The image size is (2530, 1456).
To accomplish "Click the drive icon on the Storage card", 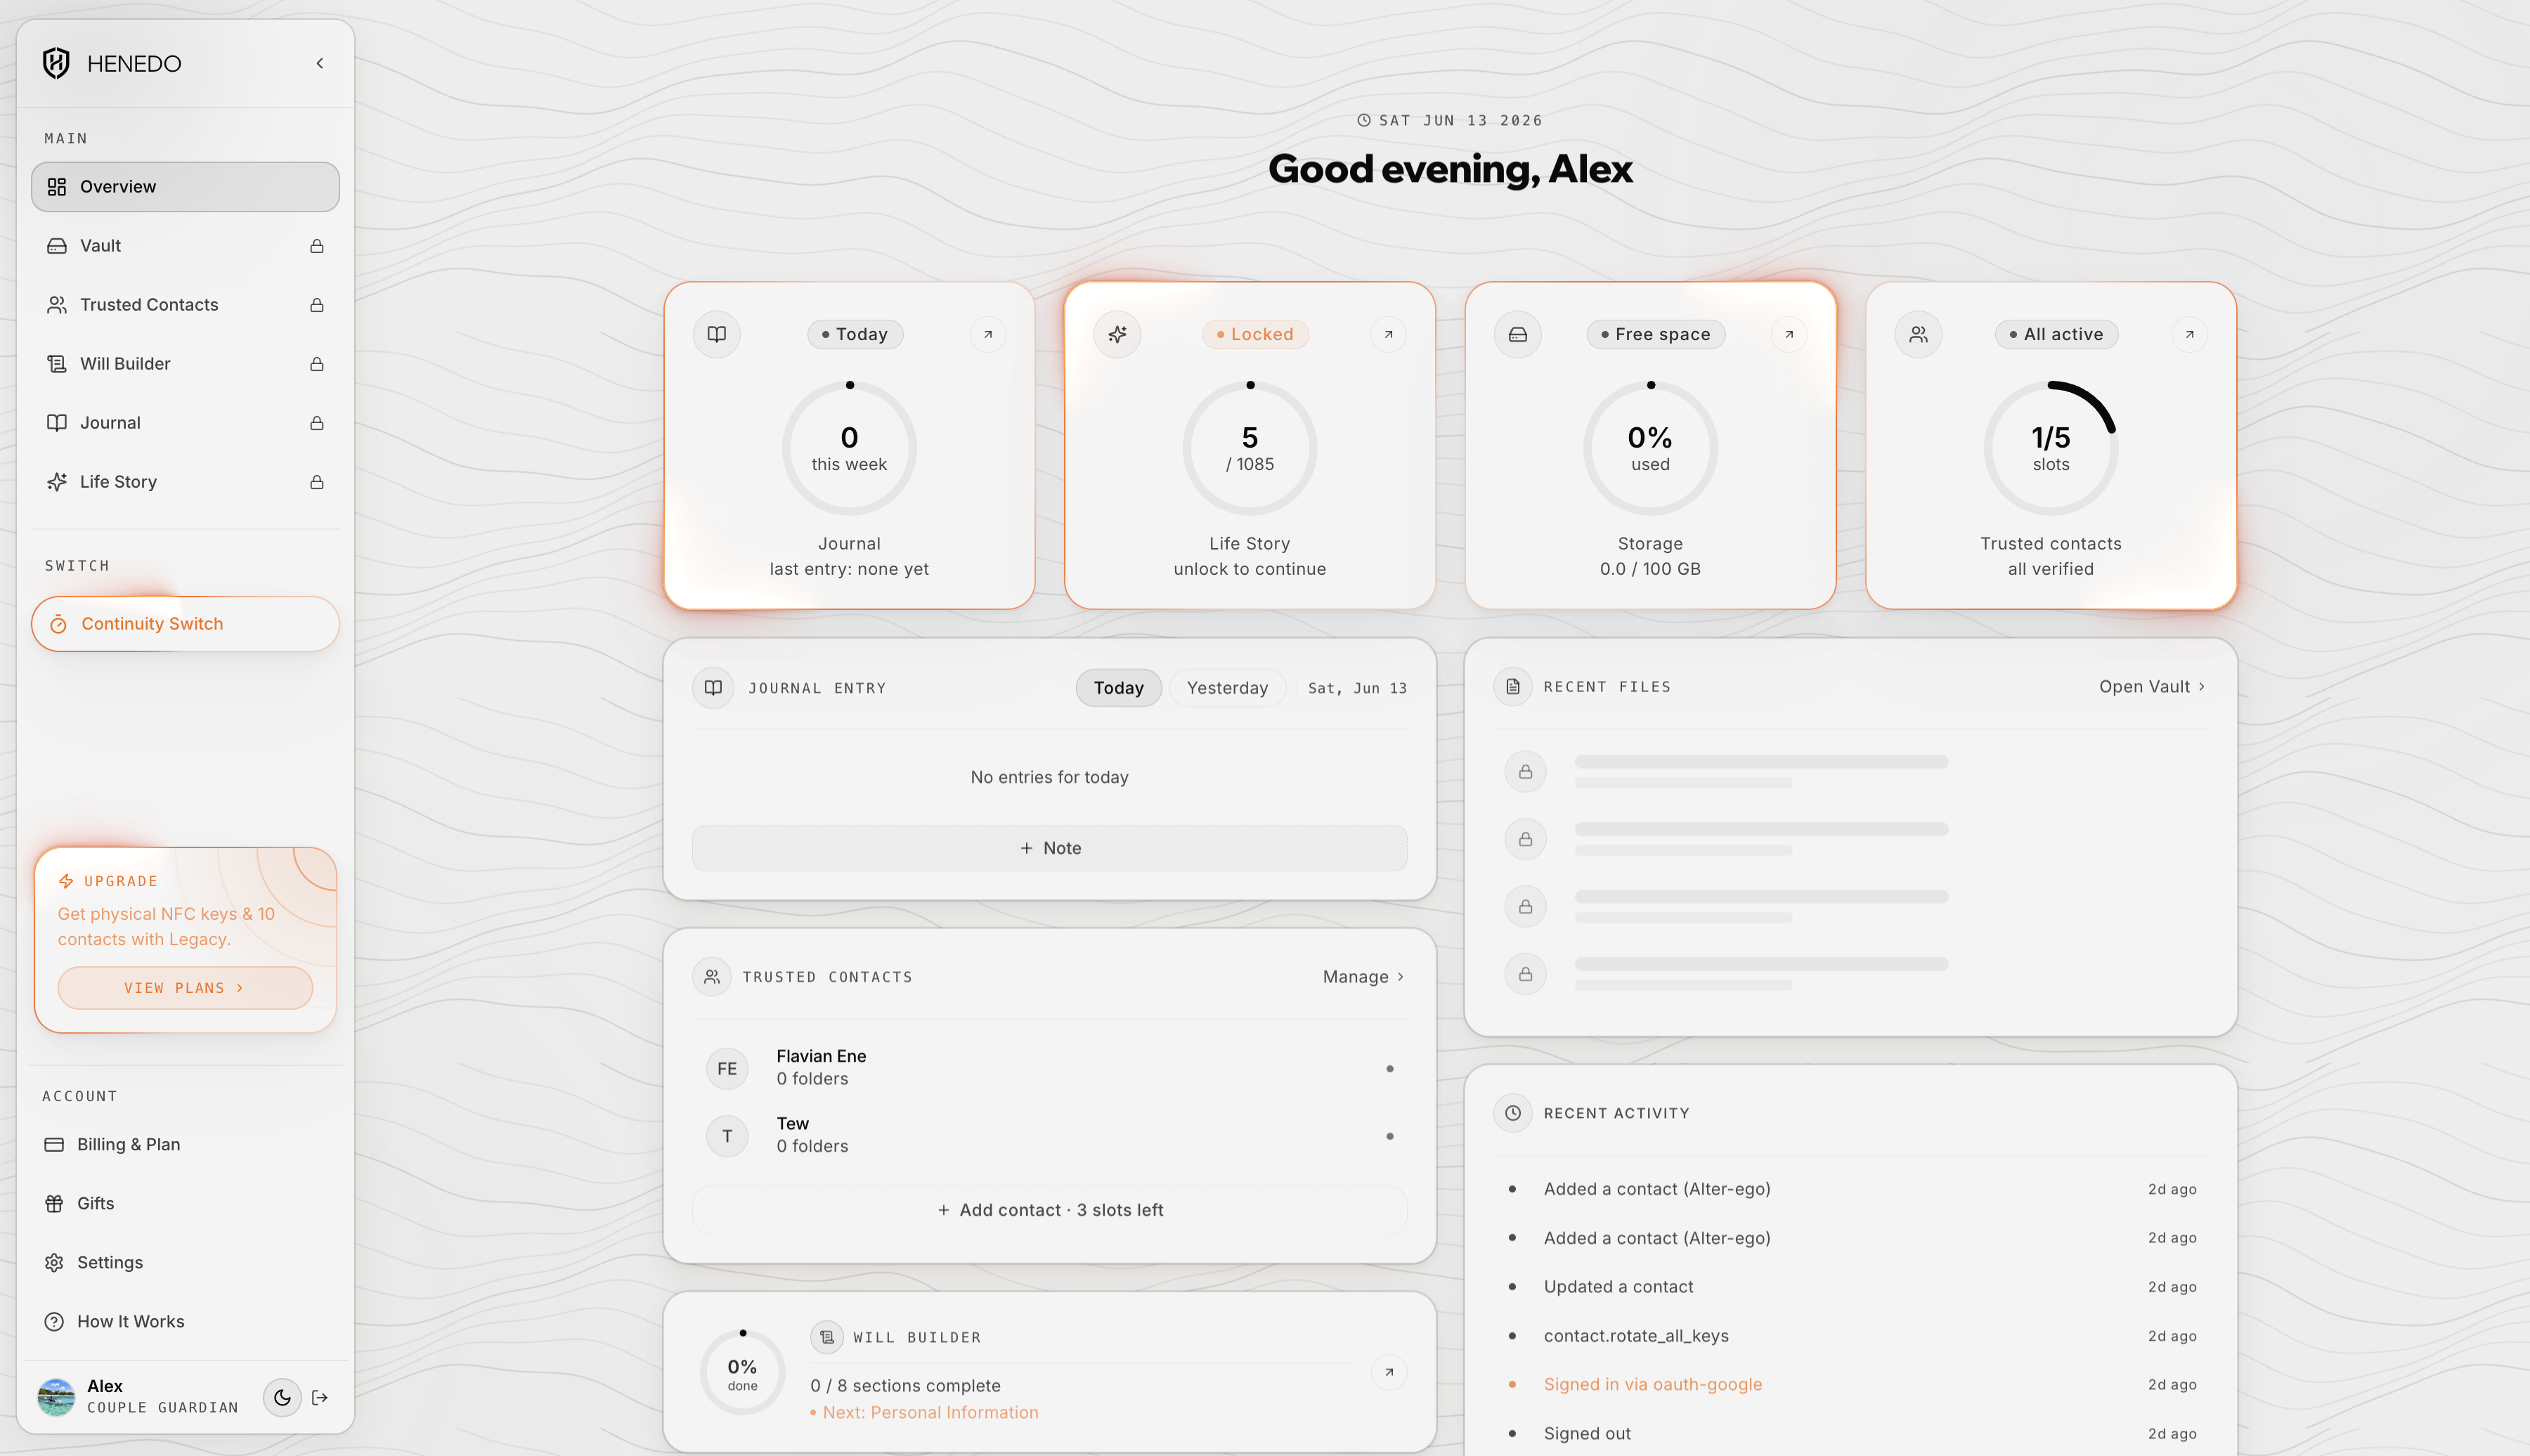I will coord(1518,335).
